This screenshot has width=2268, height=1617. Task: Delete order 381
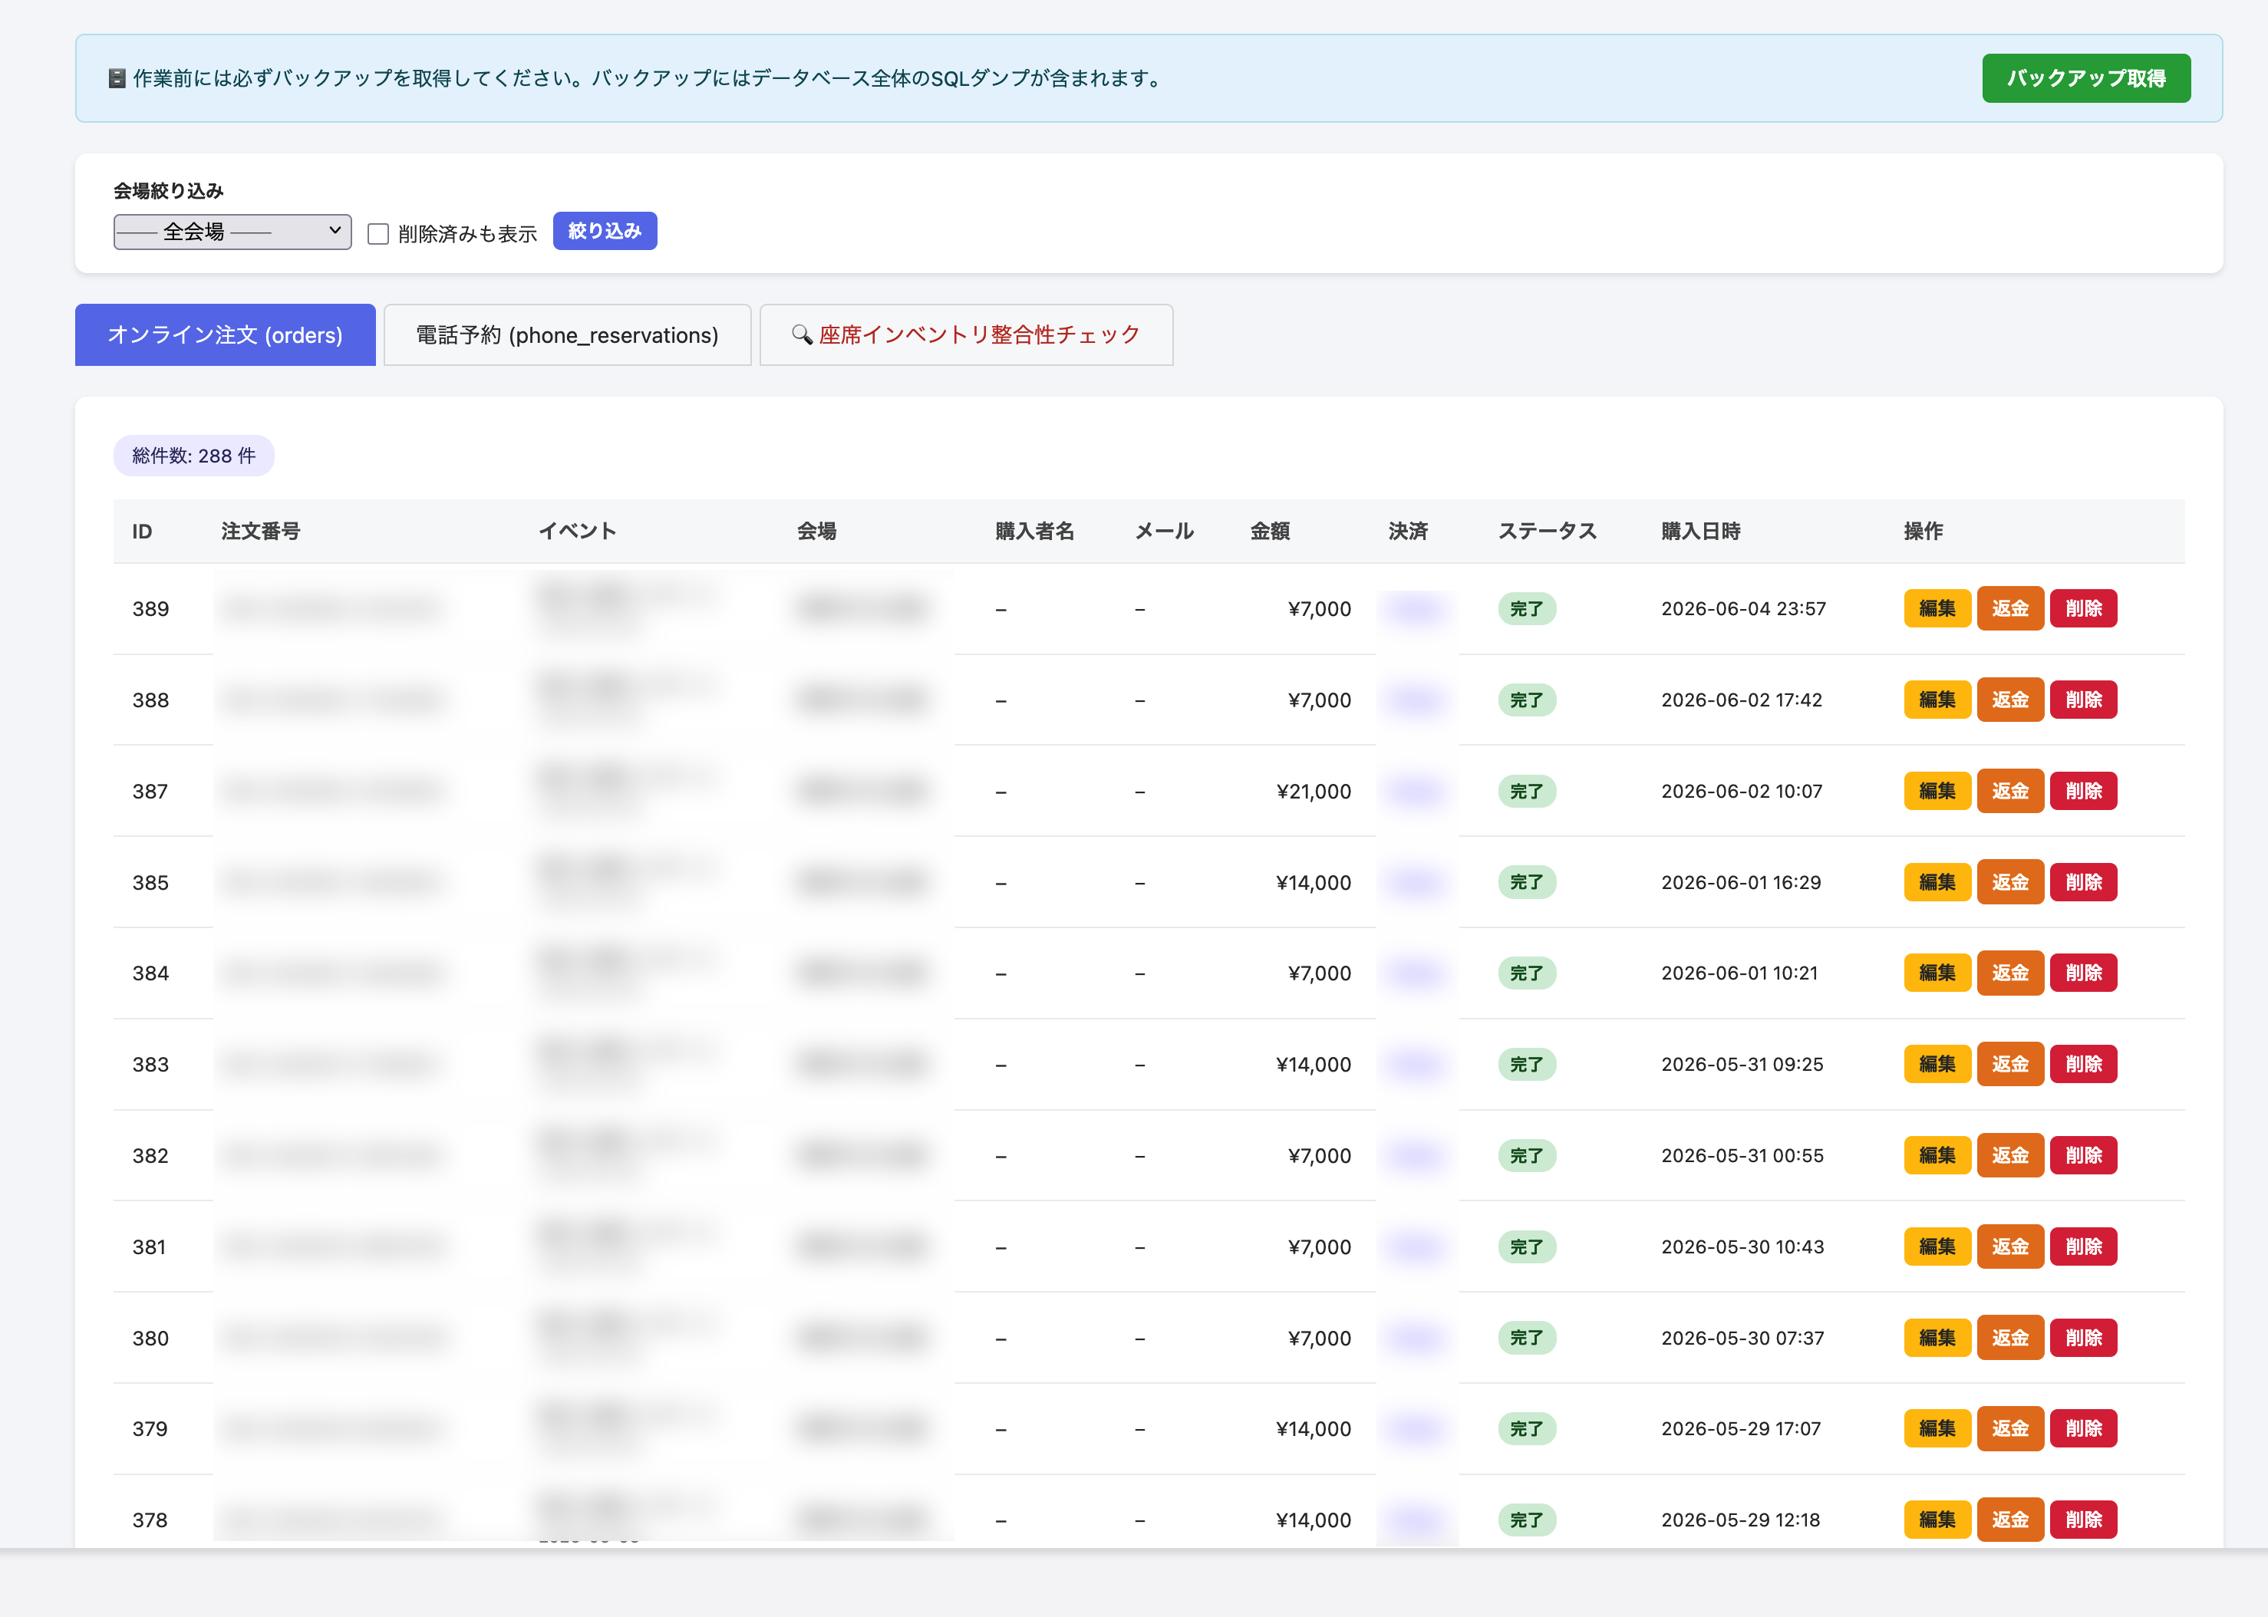pyautogui.click(x=2084, y=1247)
